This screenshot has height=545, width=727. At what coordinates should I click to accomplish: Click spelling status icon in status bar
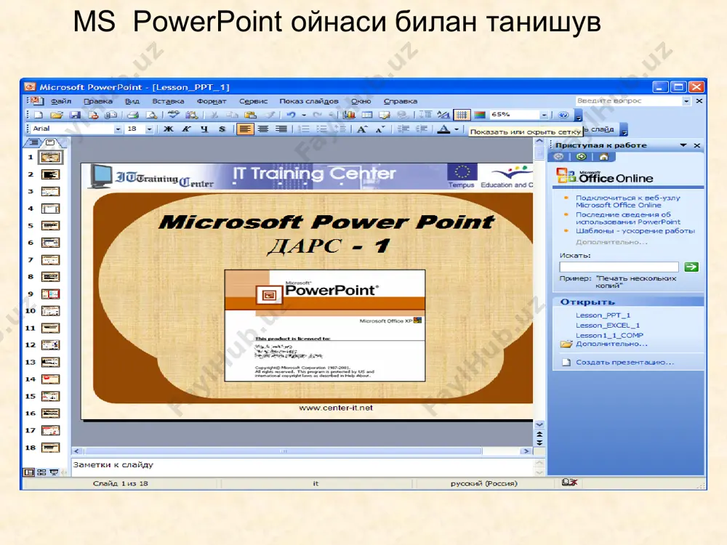569,483
